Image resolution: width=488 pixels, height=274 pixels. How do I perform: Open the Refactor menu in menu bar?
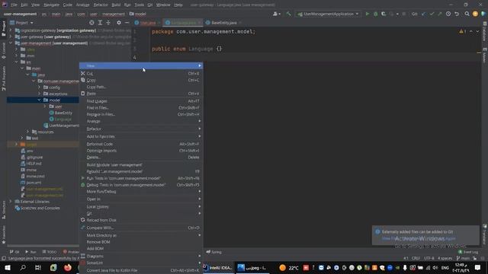[101, 5]
